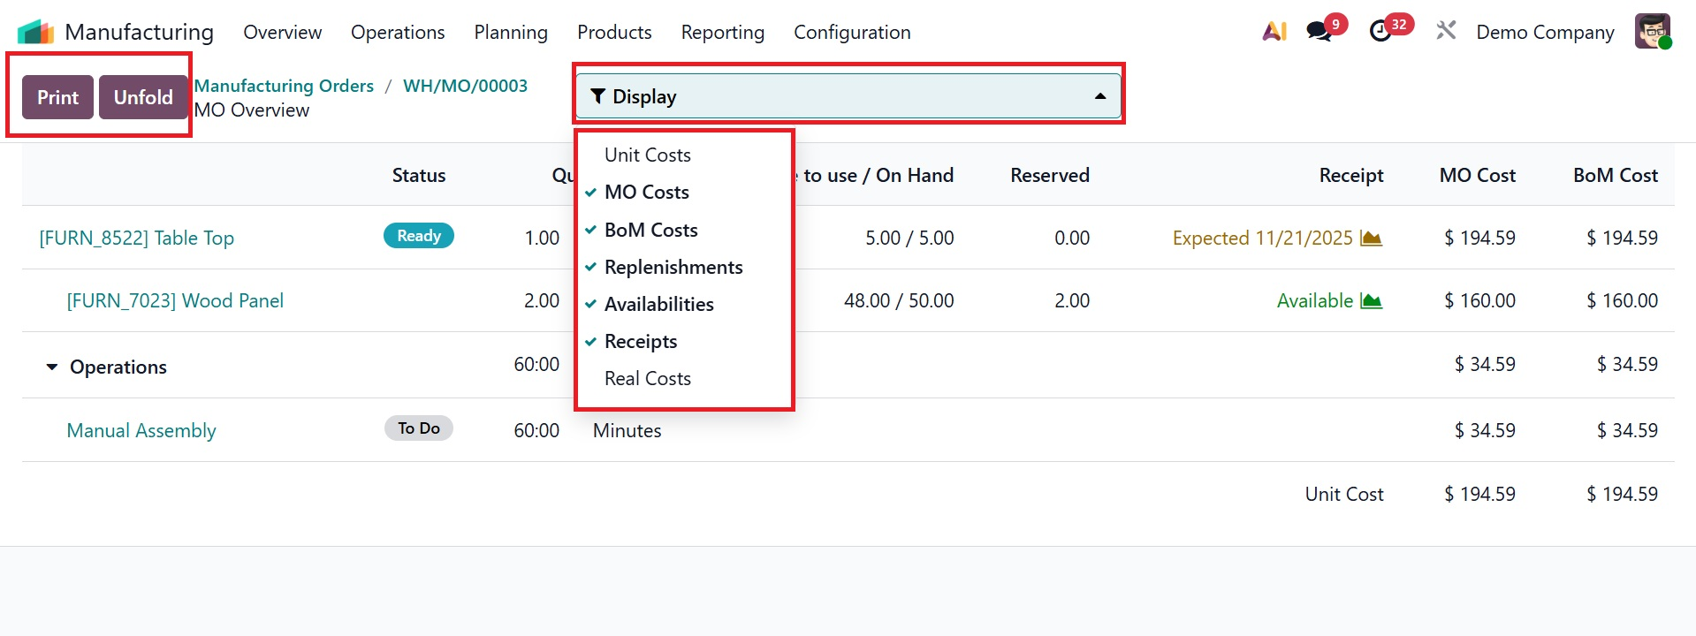
Task: Open the Reporting menu
Action: click(x=722, y=33)
